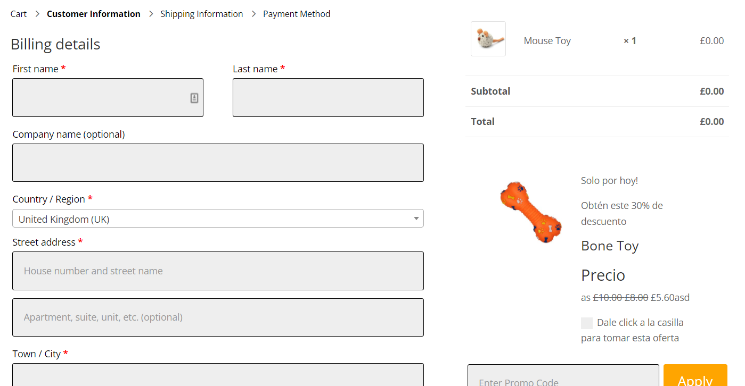Click the Town / City input

pos(218,375)
